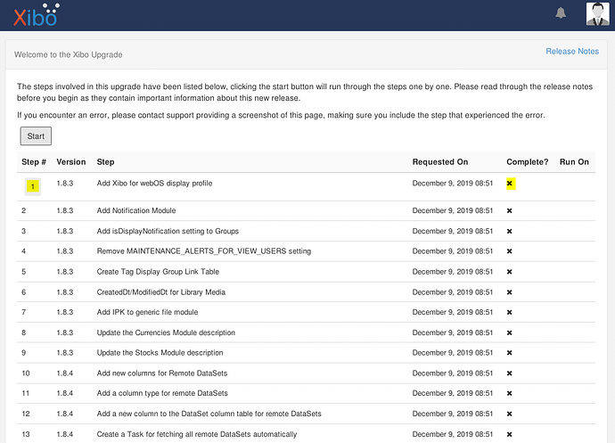
Task: Click the X icon in the Add IPK row
Action: pos(510,312)
